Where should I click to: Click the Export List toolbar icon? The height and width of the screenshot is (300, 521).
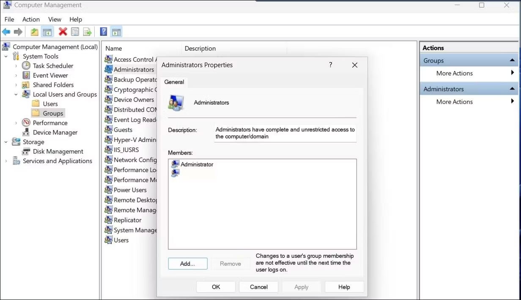point(88,32)
